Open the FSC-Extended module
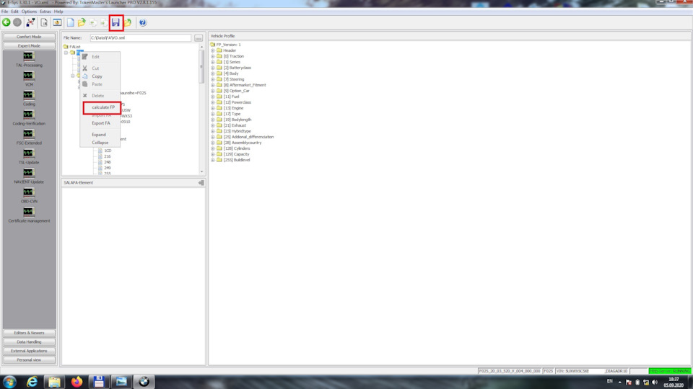Viewport: 693px width, 389px height. click(x=29, y=137)
